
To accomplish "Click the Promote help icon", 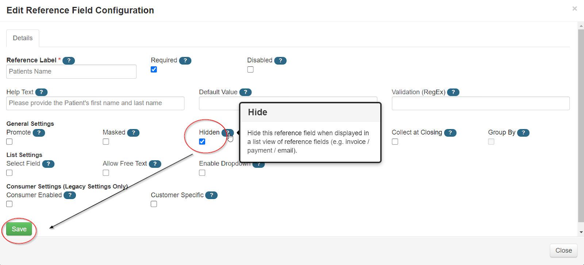I will coord(39,133).
